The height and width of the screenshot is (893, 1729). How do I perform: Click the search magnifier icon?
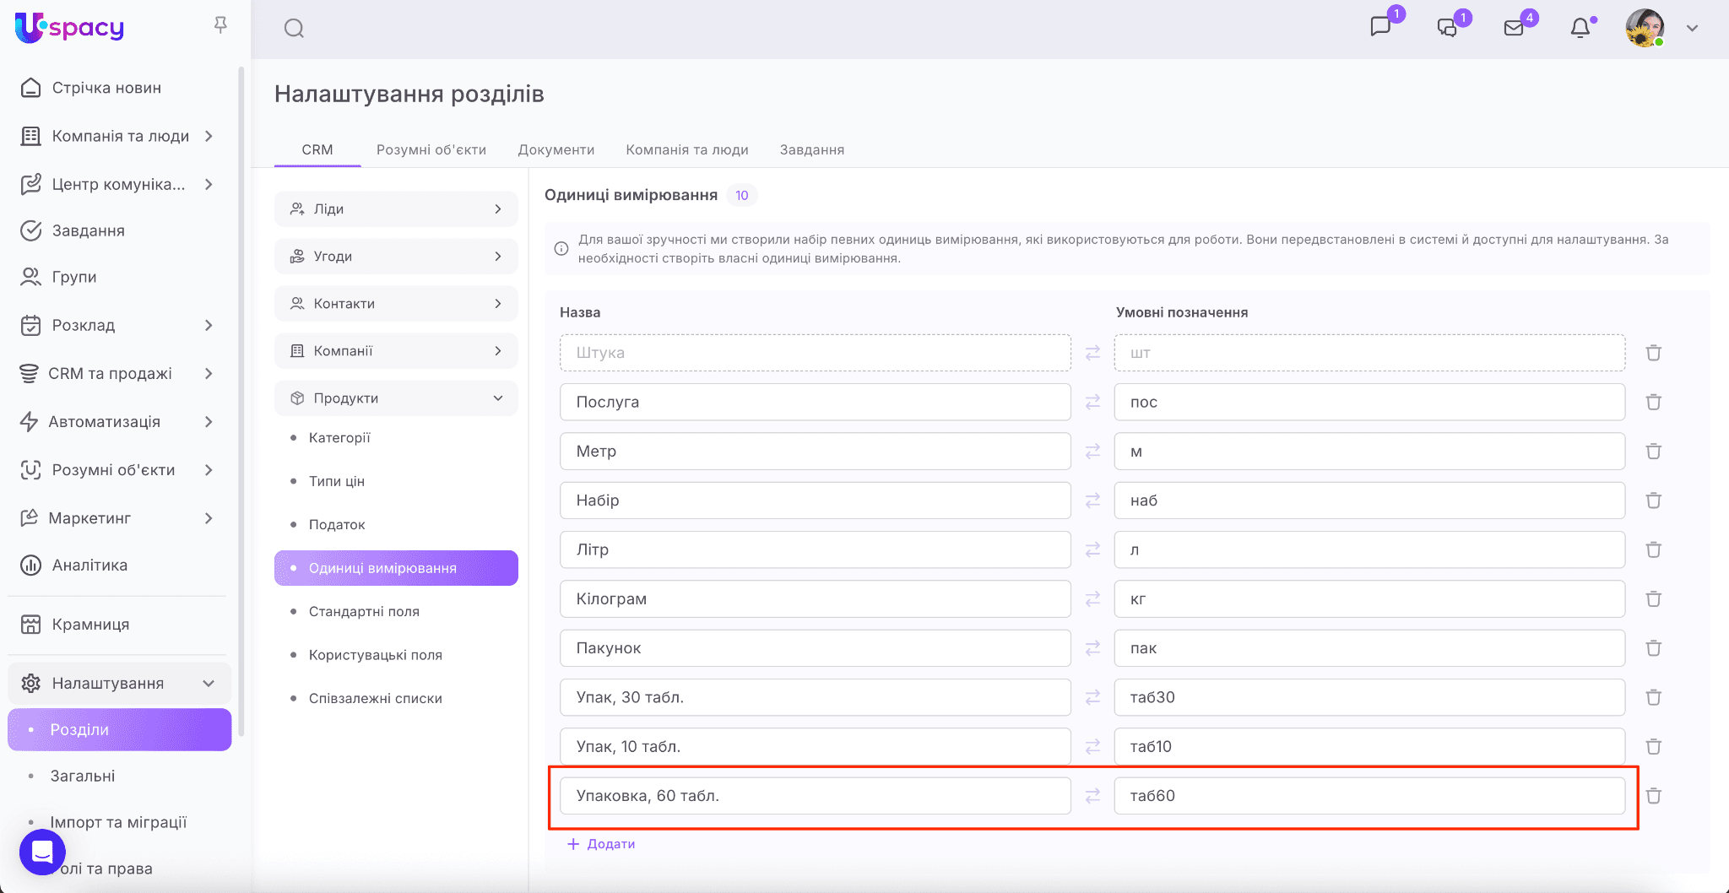294,29
